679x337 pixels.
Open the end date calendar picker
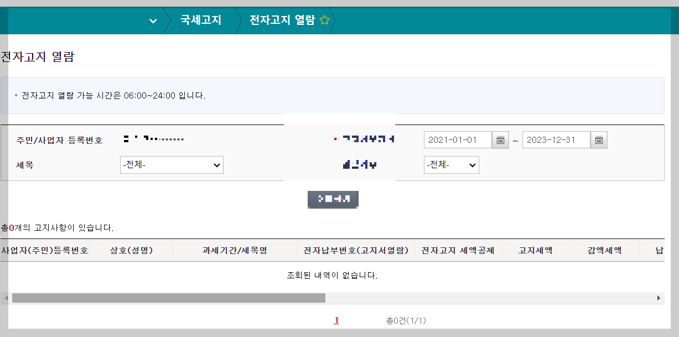click(x=598, y=139)
